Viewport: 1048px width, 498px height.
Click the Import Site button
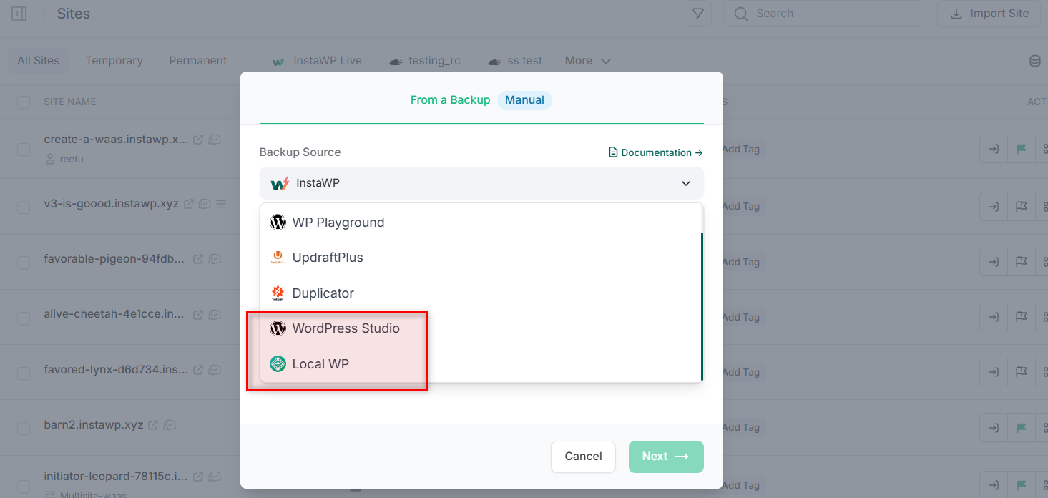click(989, 14)
